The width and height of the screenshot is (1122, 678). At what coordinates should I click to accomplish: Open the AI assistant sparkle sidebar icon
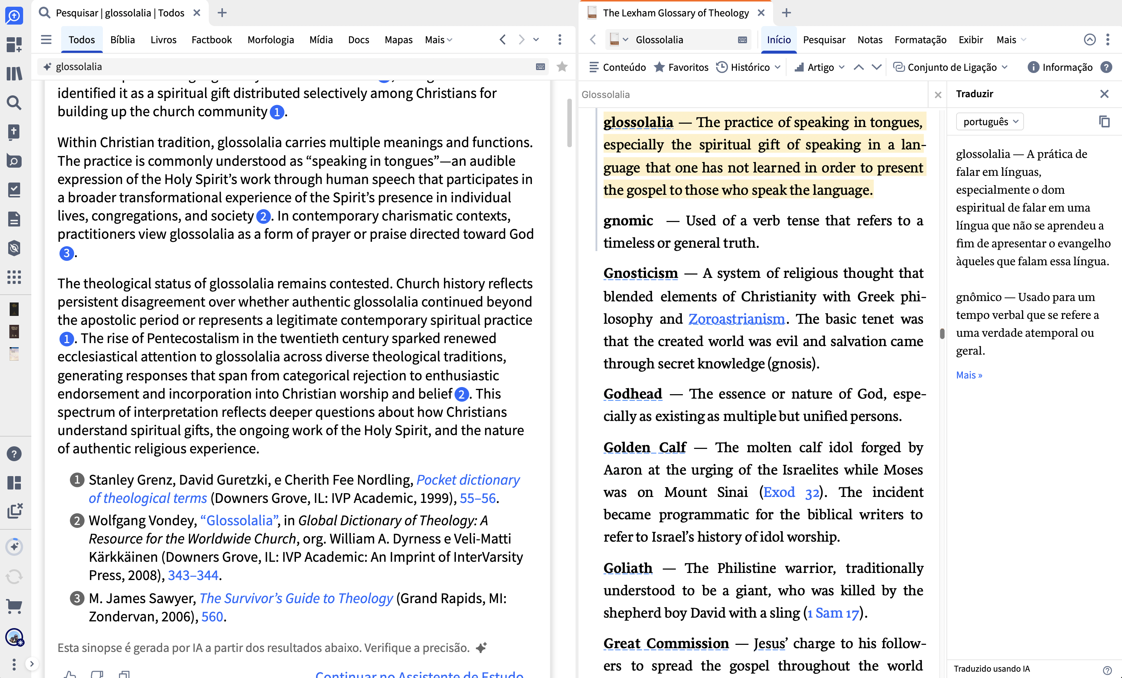click(x=14, y=546)
